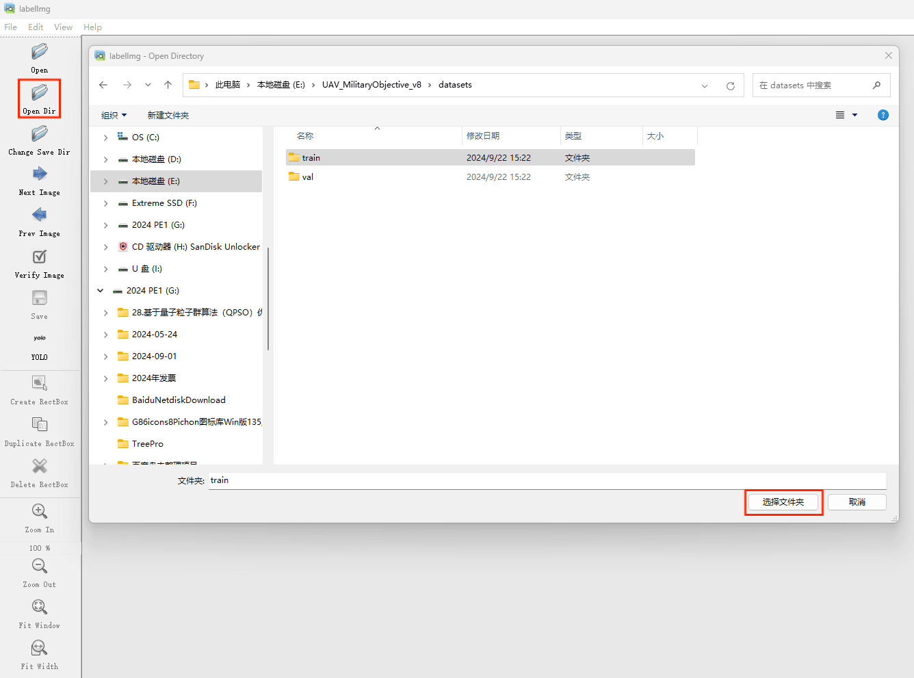The height and width of the screenshot is (678, 914).
Task: Open the View menu
Action: 63,27
